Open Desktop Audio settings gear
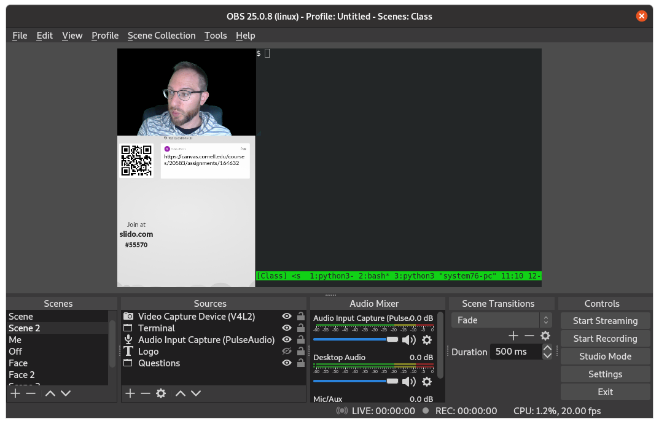Image resolution: width=659 pixels, height=424 pixels. [427, 381]
